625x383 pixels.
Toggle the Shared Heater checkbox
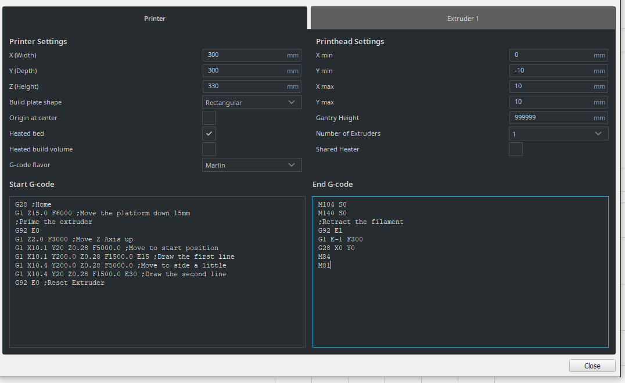pos(516,149)
